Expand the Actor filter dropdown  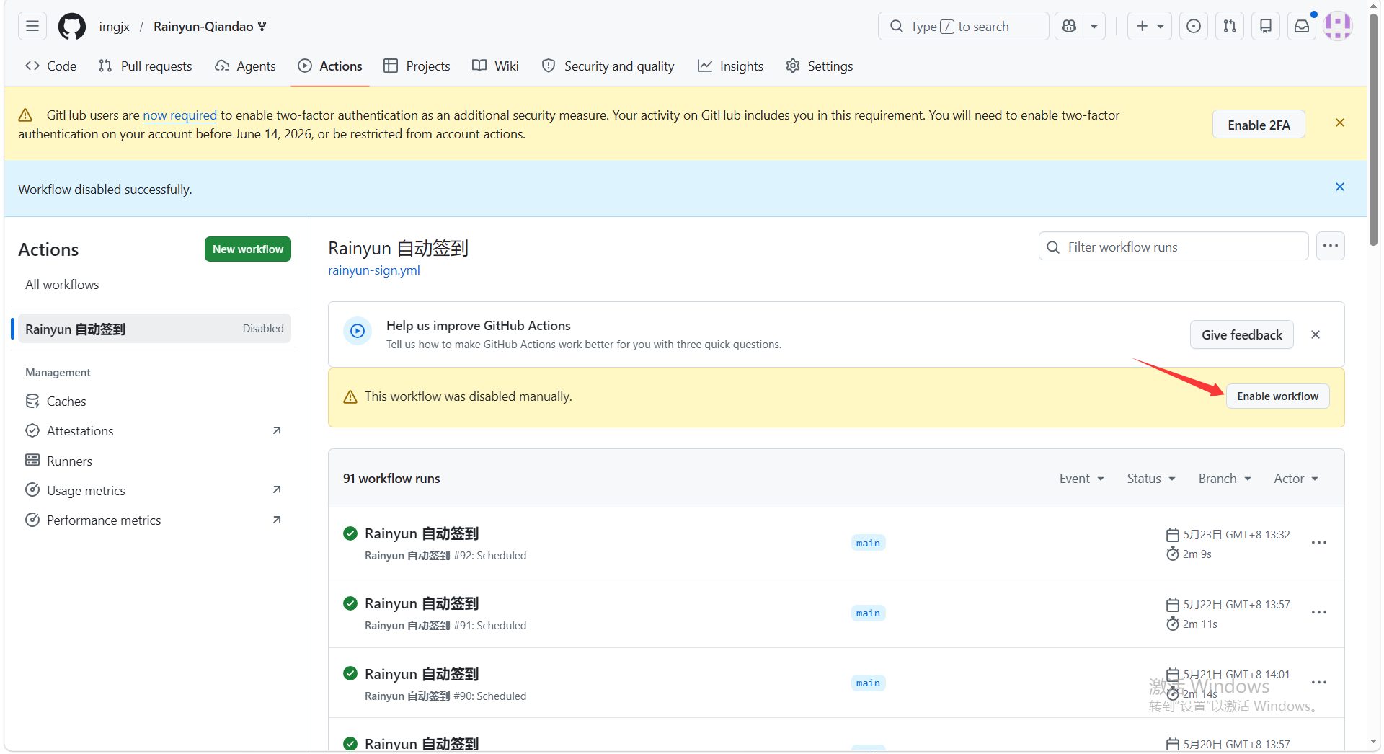pos(1296,479)
